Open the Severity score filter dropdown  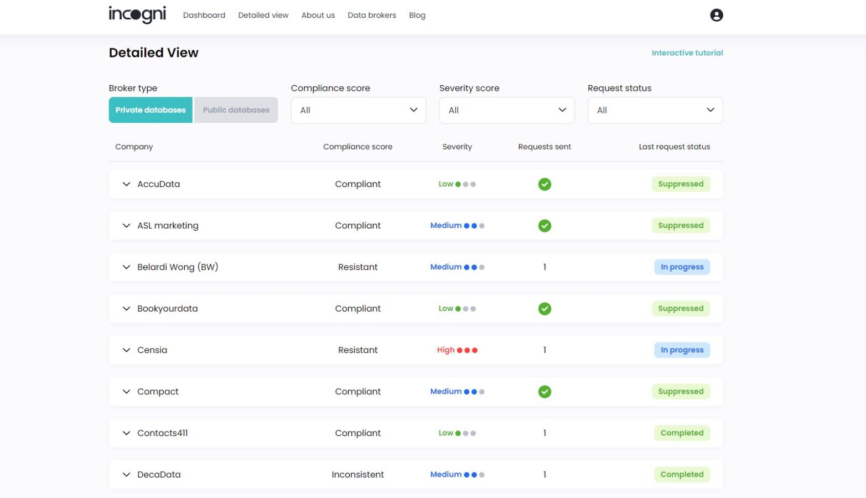pyautogui.click(x=507, y=111)
